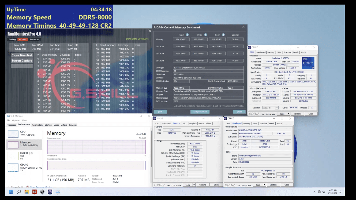This screenshot has height=200, width=356.
Task: Open the Startup tab in Task Manager
Action: pos(48,125)
